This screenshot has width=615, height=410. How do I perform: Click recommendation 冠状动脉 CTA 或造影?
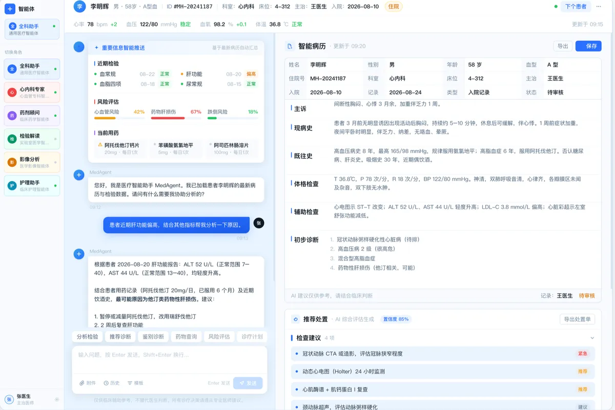click(x=443, y=353)
